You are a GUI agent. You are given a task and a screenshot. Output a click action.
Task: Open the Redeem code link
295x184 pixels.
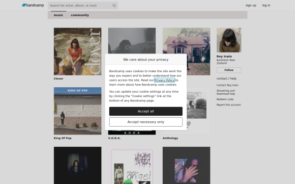click(225, 99)
